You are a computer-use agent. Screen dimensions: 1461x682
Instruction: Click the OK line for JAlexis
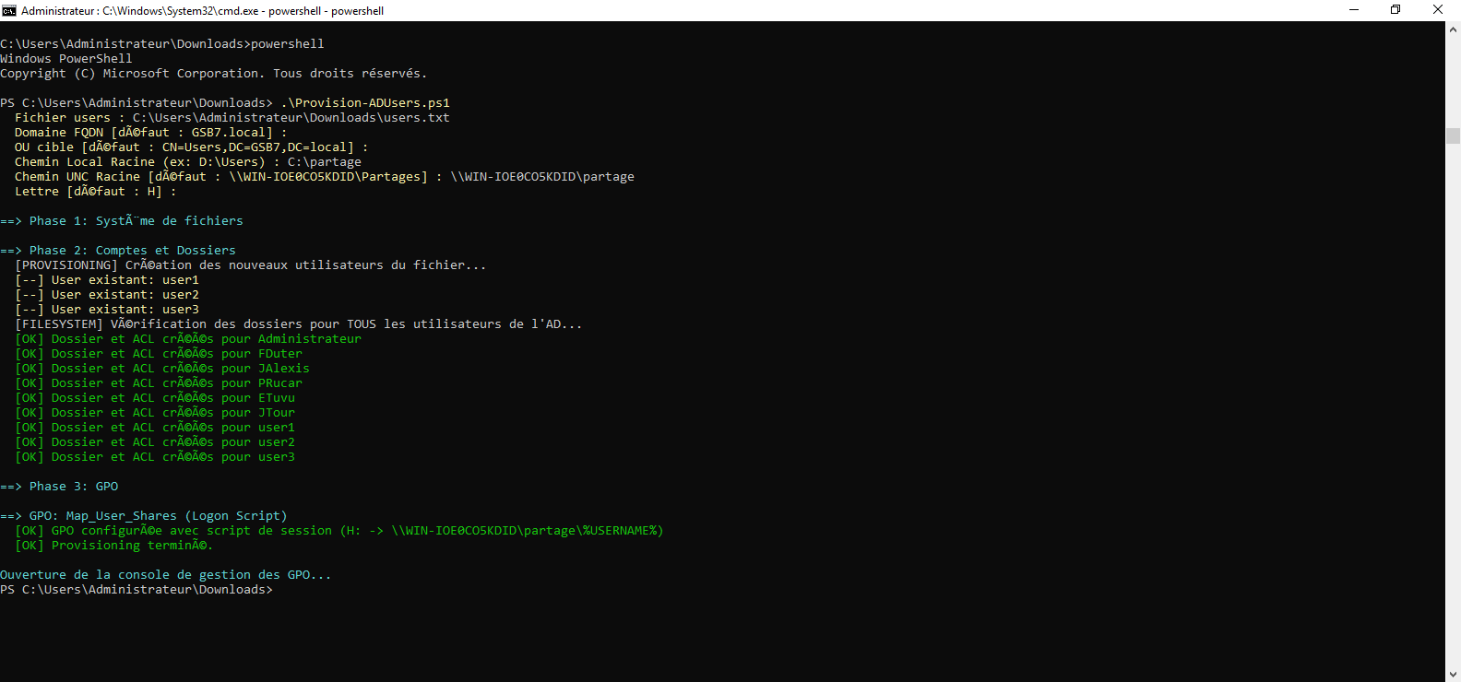(162, 368)
